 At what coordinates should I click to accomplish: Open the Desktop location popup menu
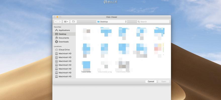[x=112, y=22]
